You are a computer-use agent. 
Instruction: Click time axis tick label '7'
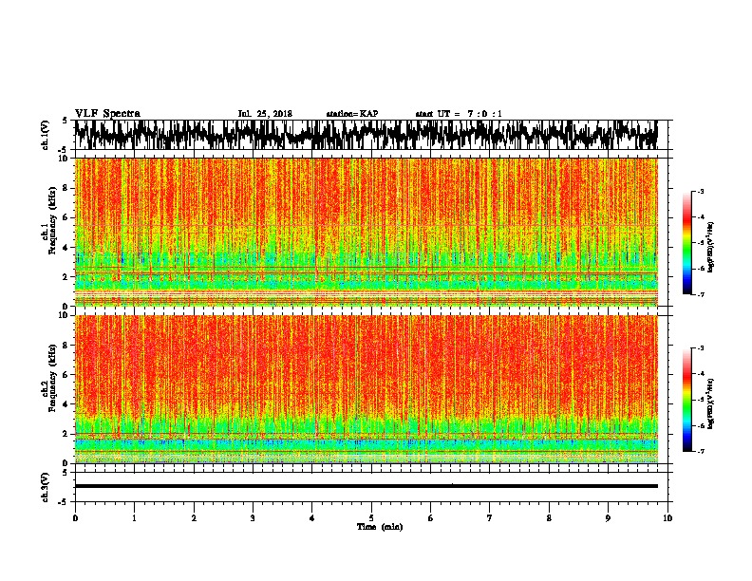490,518
